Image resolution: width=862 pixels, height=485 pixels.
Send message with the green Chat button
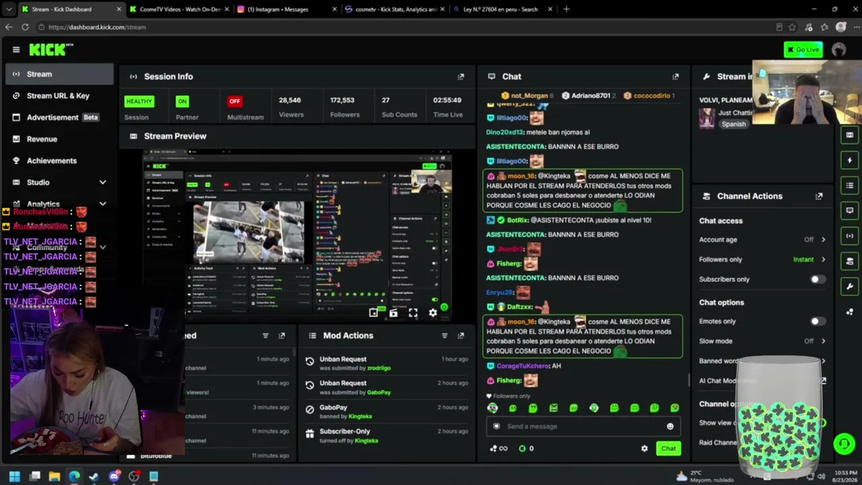click(668, 449)
